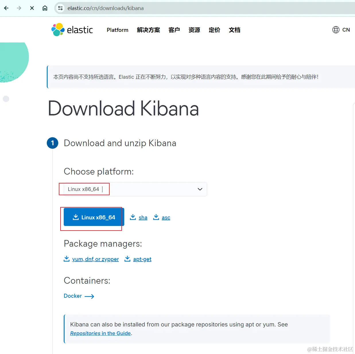Screen dimensions: 355x354
Task: Click the arrow next to Docker
Action: (90, 296)
